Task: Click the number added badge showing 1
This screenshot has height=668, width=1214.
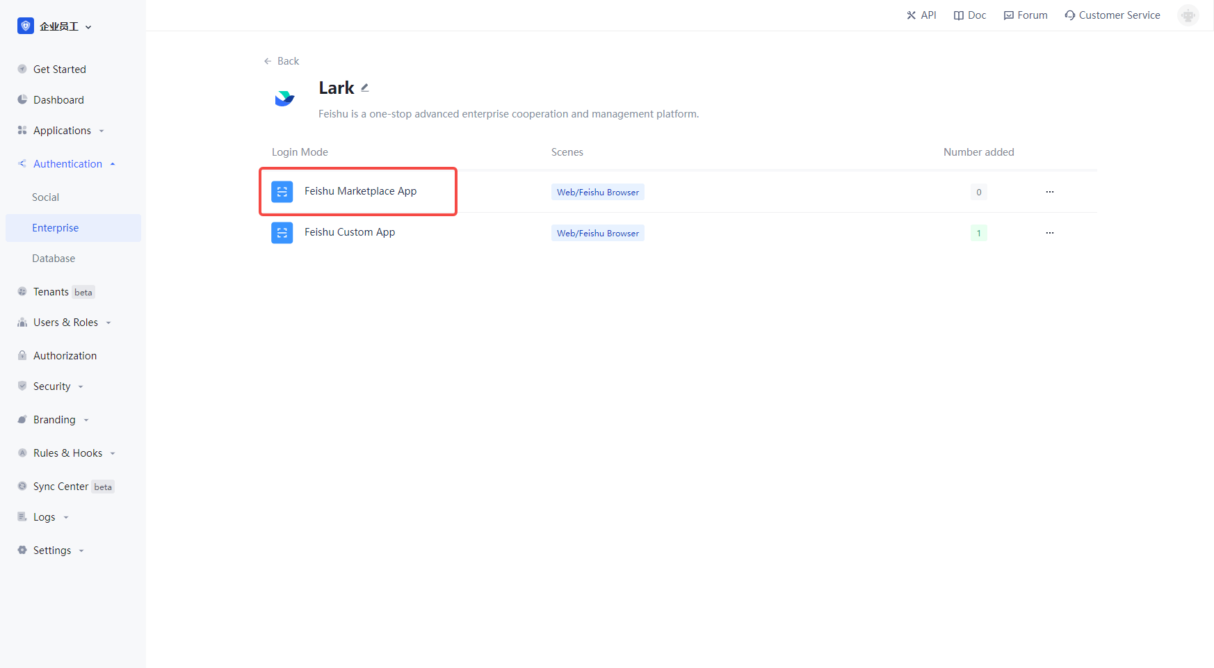Action: click(978, 233)
